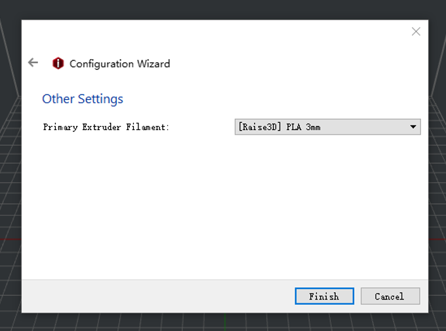Viewport: 446px width, 331px height.
Task: Click the build-volume wireframe edge at top left
Action: pyautogui.click(x=9, y=57)
